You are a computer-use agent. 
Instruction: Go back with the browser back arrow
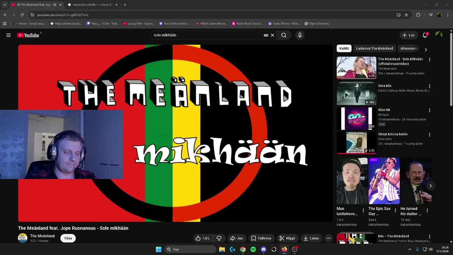coord(5,15)
